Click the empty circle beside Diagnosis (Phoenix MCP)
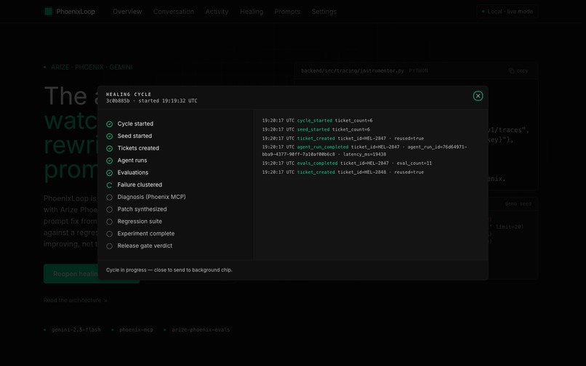The height and width of the screenshot is (366, 586). pos(110,198)
